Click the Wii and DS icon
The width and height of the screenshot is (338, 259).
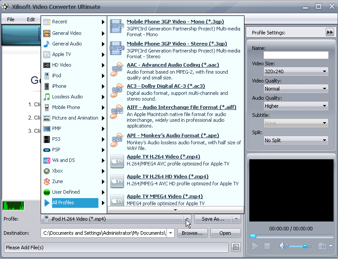[x=47, y=160]
